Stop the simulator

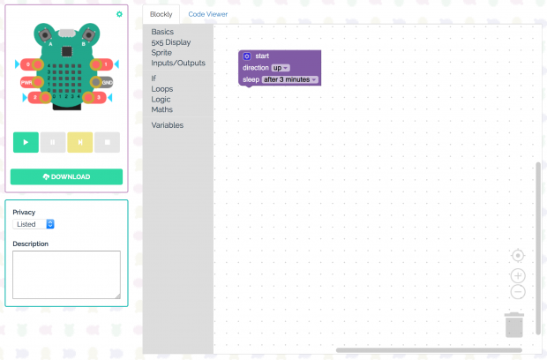pos(108,141)
